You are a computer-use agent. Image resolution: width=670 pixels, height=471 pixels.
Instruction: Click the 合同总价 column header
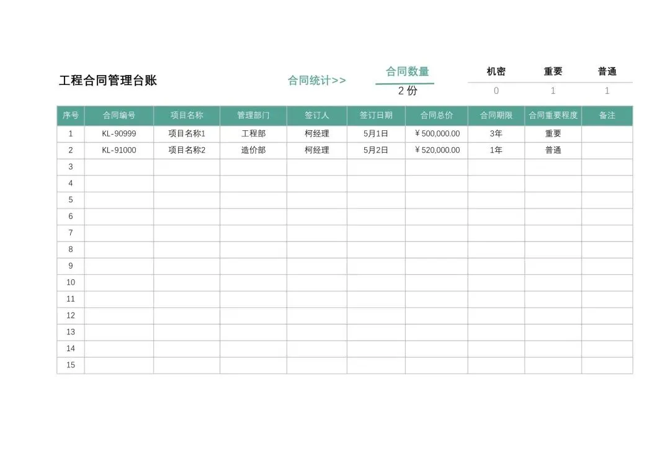click(x=437, y=115)
